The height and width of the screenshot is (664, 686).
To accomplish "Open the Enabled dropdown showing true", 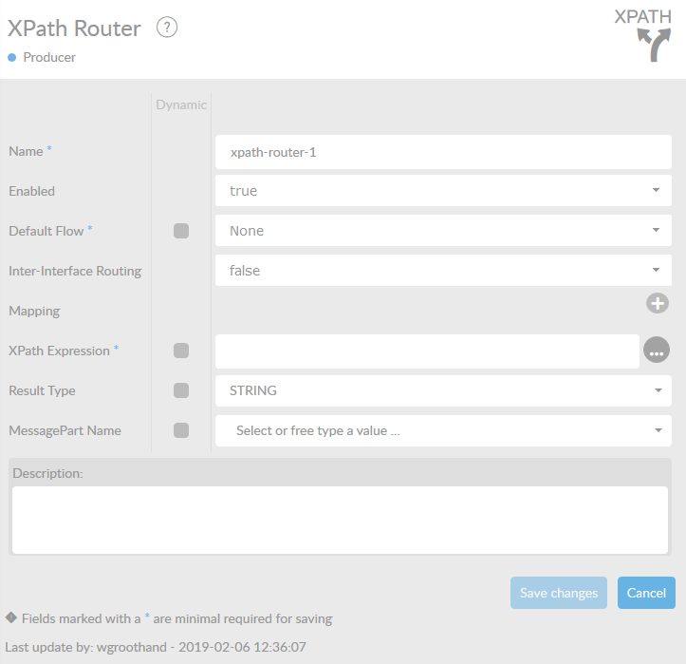I will tap(443, 191).
